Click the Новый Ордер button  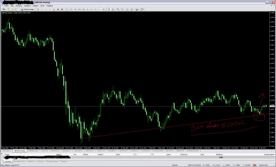click(x=27, y=9)
